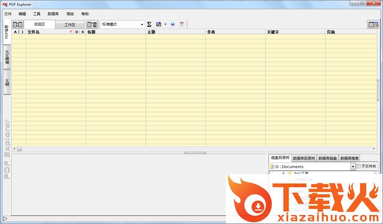
Task: Select the 查看PDF vertical tab
Action: coord(7,57)
